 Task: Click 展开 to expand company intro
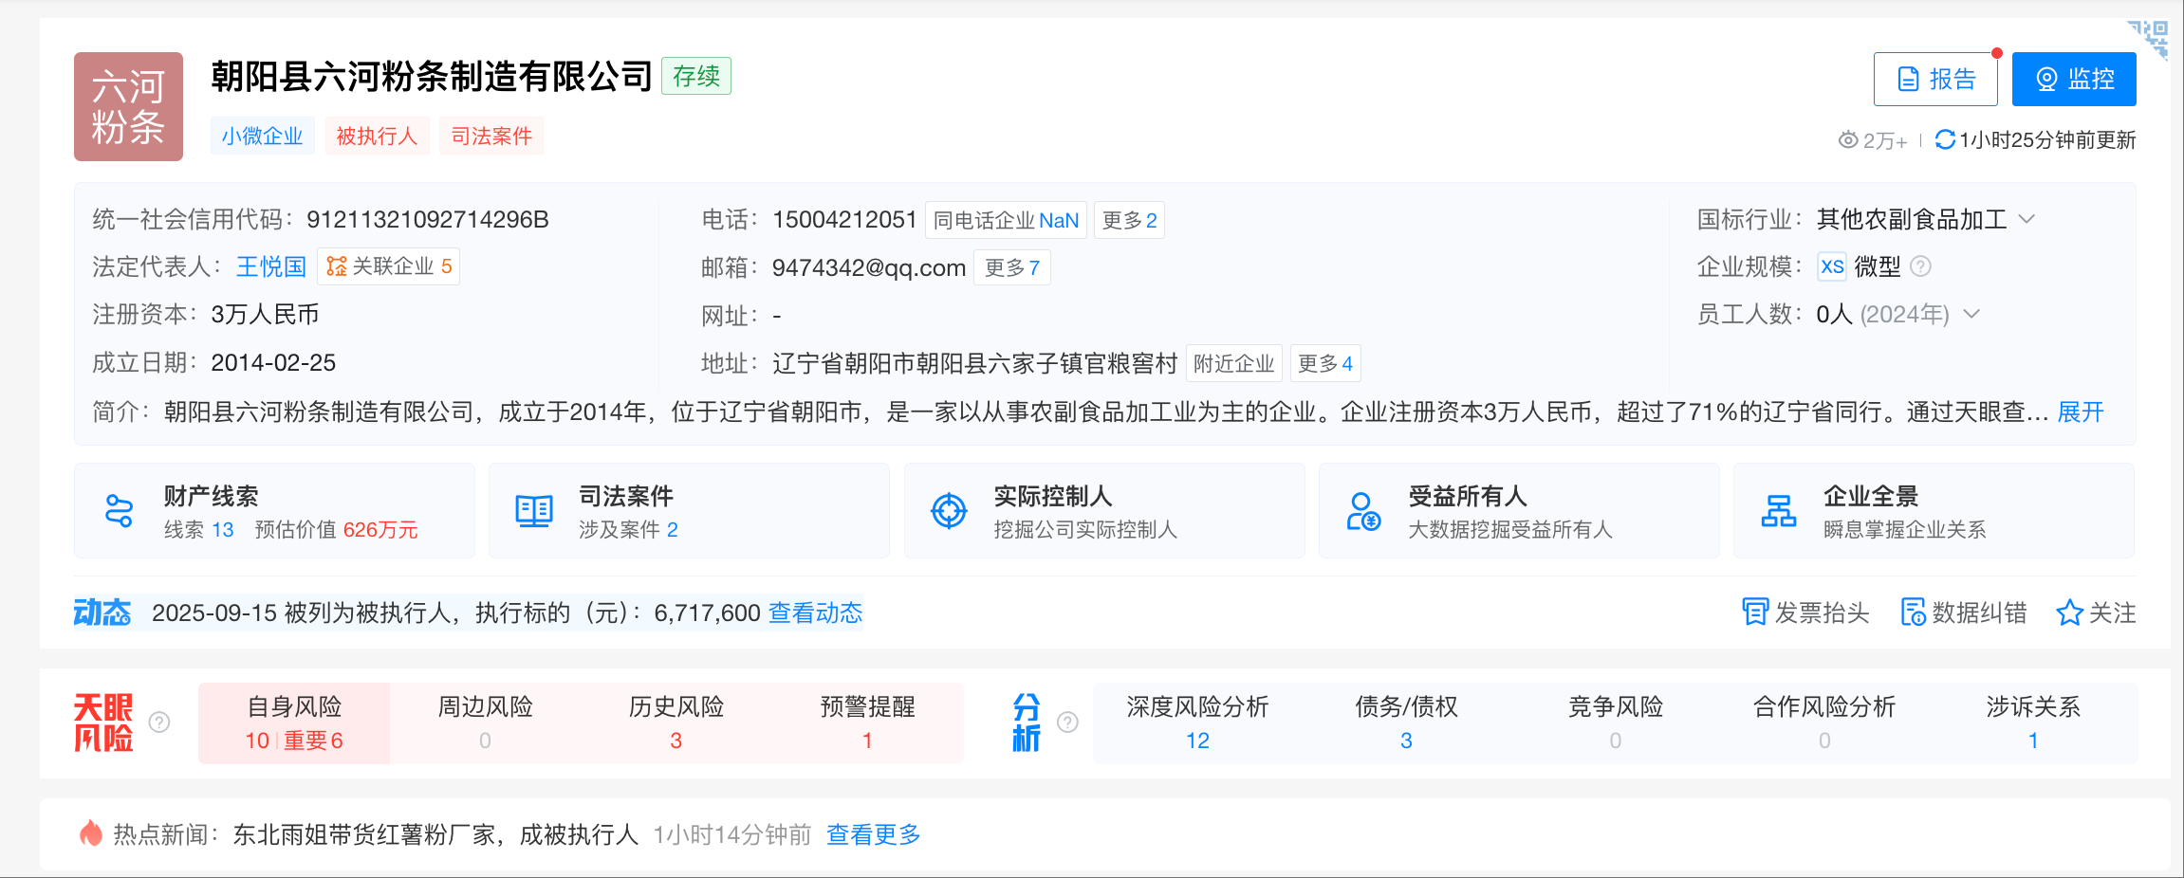(x=2081, y=412)
